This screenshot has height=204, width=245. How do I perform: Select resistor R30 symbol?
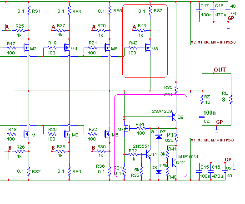(101, 151)
